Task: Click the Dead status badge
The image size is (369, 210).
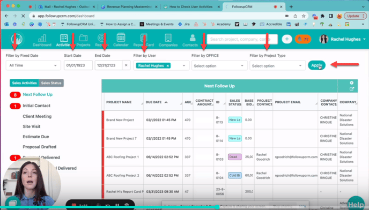Action: [234, 157]
